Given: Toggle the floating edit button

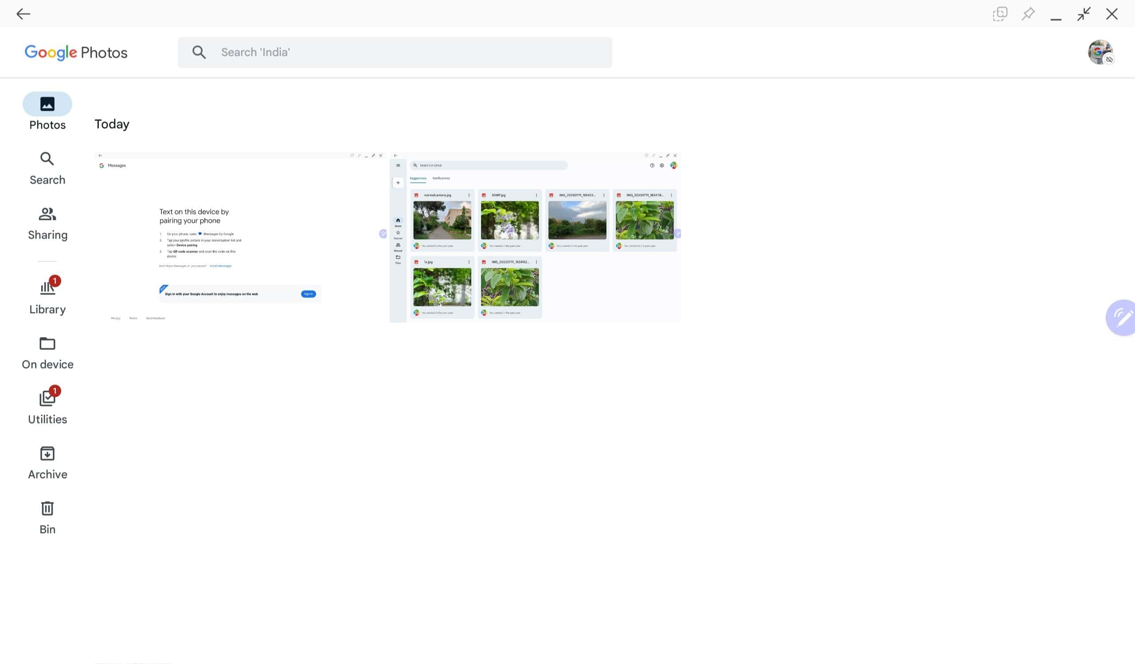Looking at the screenshot, I should (1121, 316).
